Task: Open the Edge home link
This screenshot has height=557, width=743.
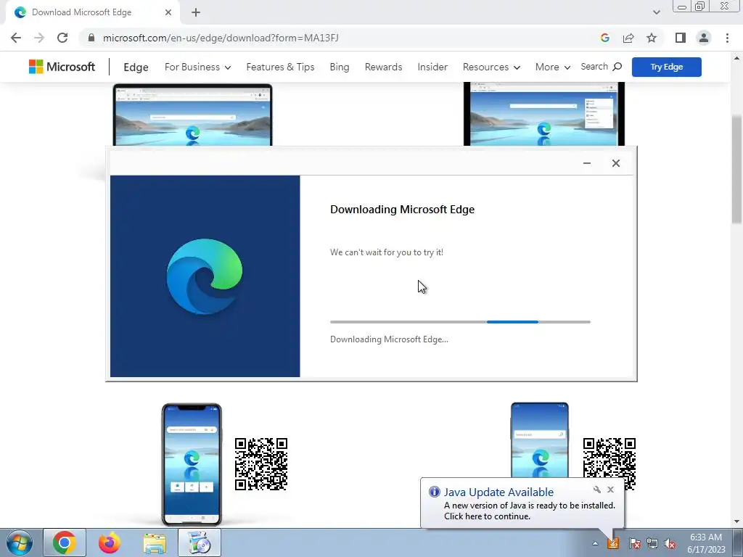Action: tap(136, 67)
